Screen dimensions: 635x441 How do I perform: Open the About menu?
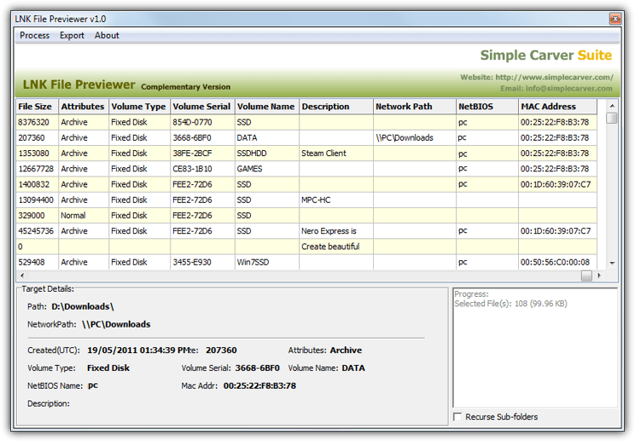[107, 36]
